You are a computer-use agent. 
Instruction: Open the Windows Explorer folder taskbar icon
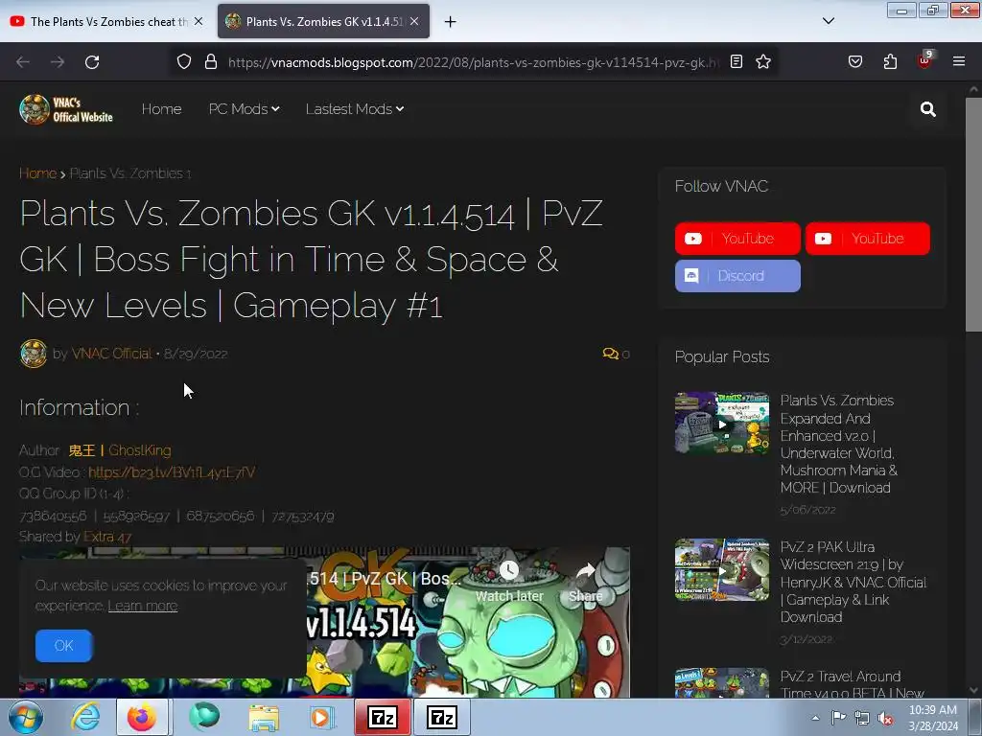pyautogui.click(x=264, y=718)
